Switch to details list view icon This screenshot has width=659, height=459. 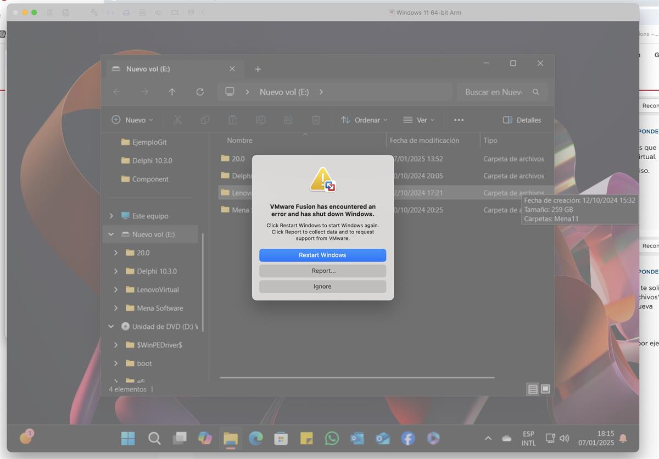coord(532,389)
